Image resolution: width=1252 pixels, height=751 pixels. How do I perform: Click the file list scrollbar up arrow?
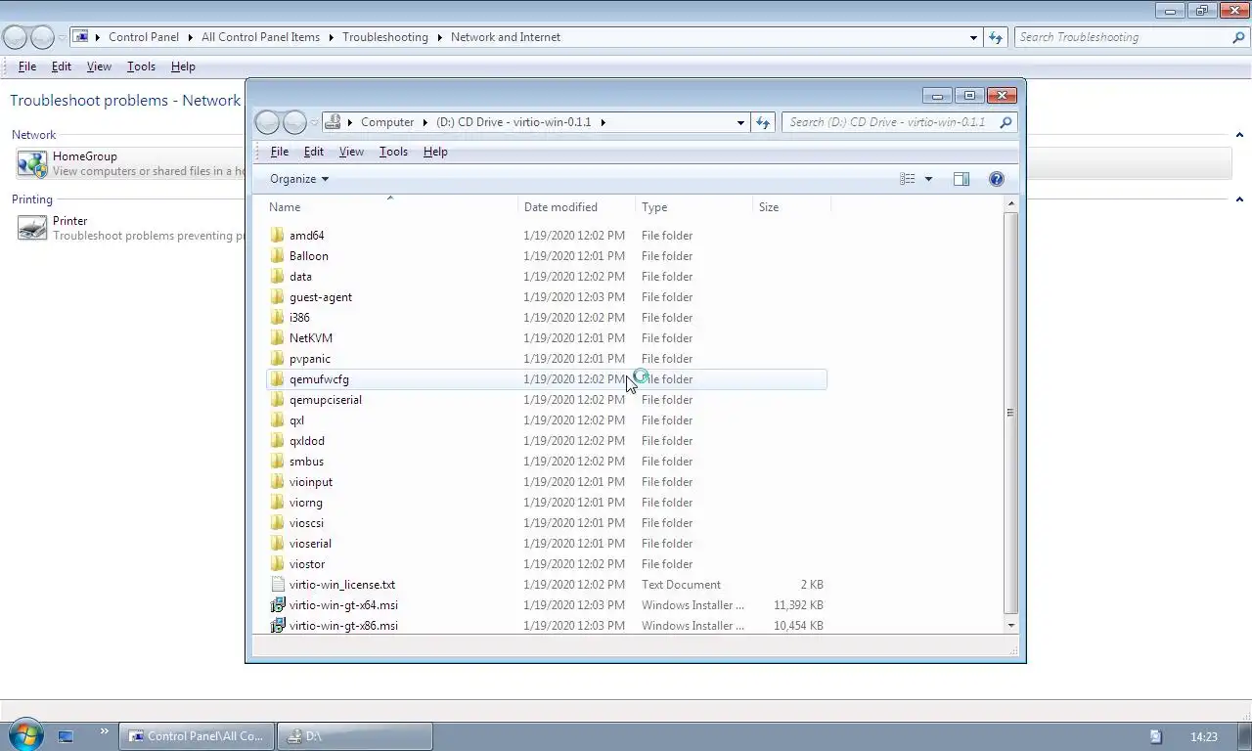coord(1010,203)
